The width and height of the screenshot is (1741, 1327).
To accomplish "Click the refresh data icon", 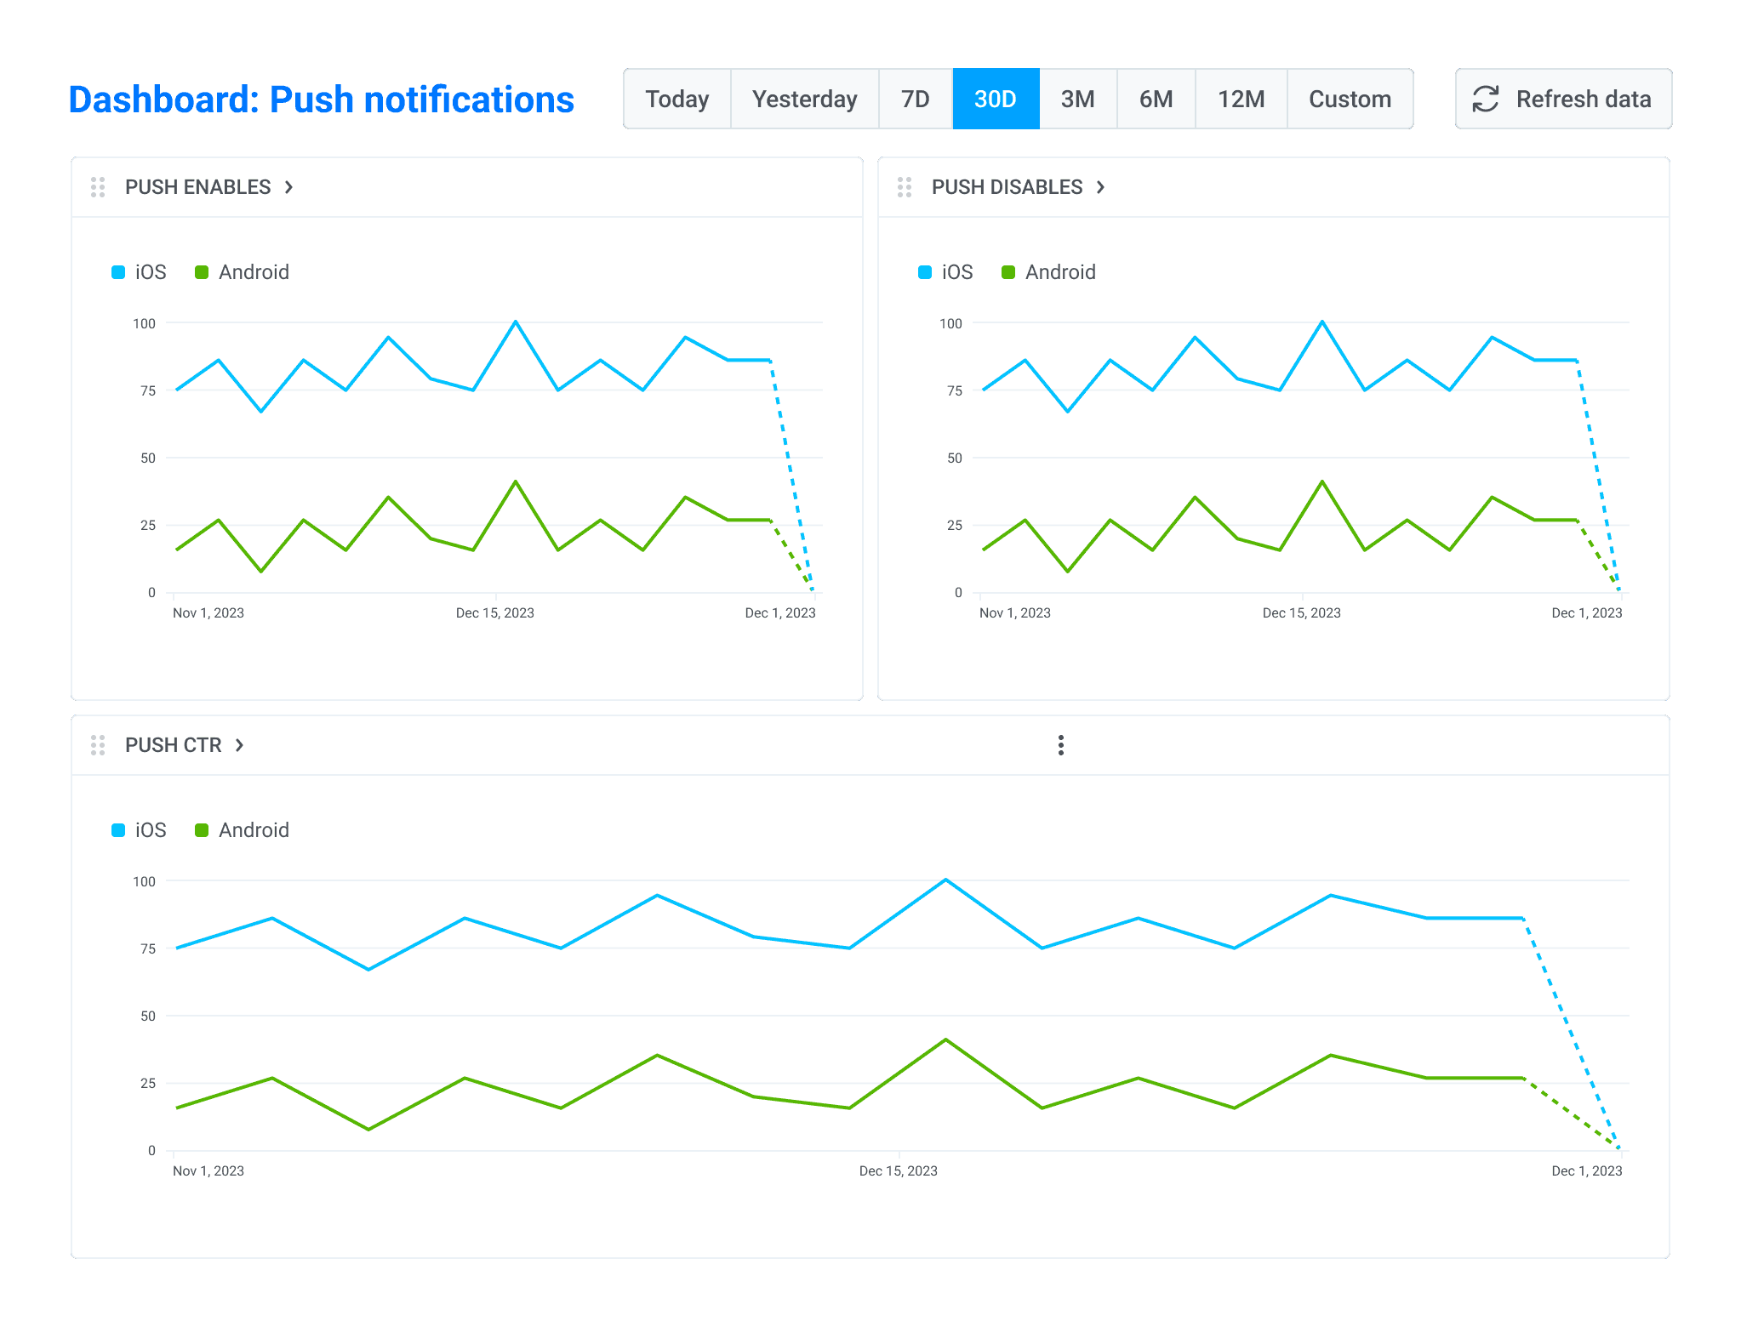I will click(1485, 99).
